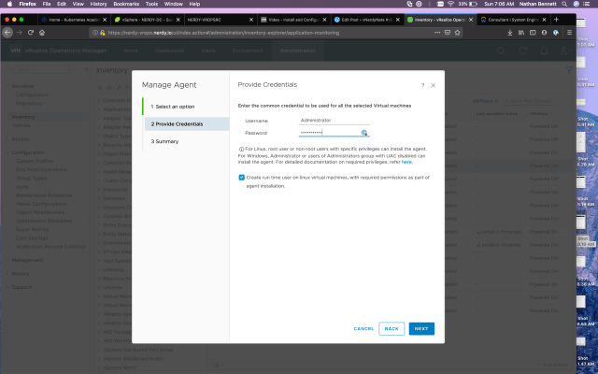
Task: Go back using Firefox's back arrow
Action: coord(7,33)
